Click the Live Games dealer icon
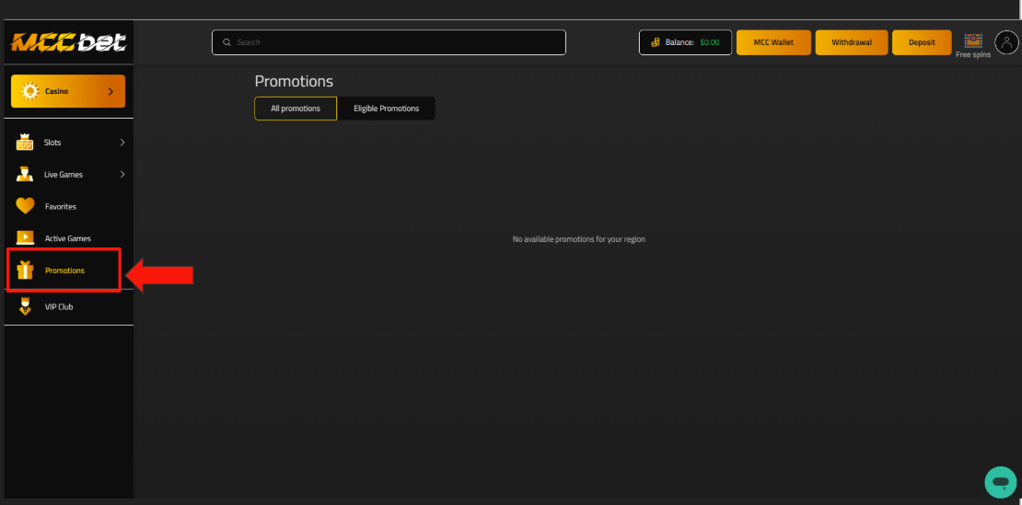Screen dimensions: 1022x505 (25, 175)
